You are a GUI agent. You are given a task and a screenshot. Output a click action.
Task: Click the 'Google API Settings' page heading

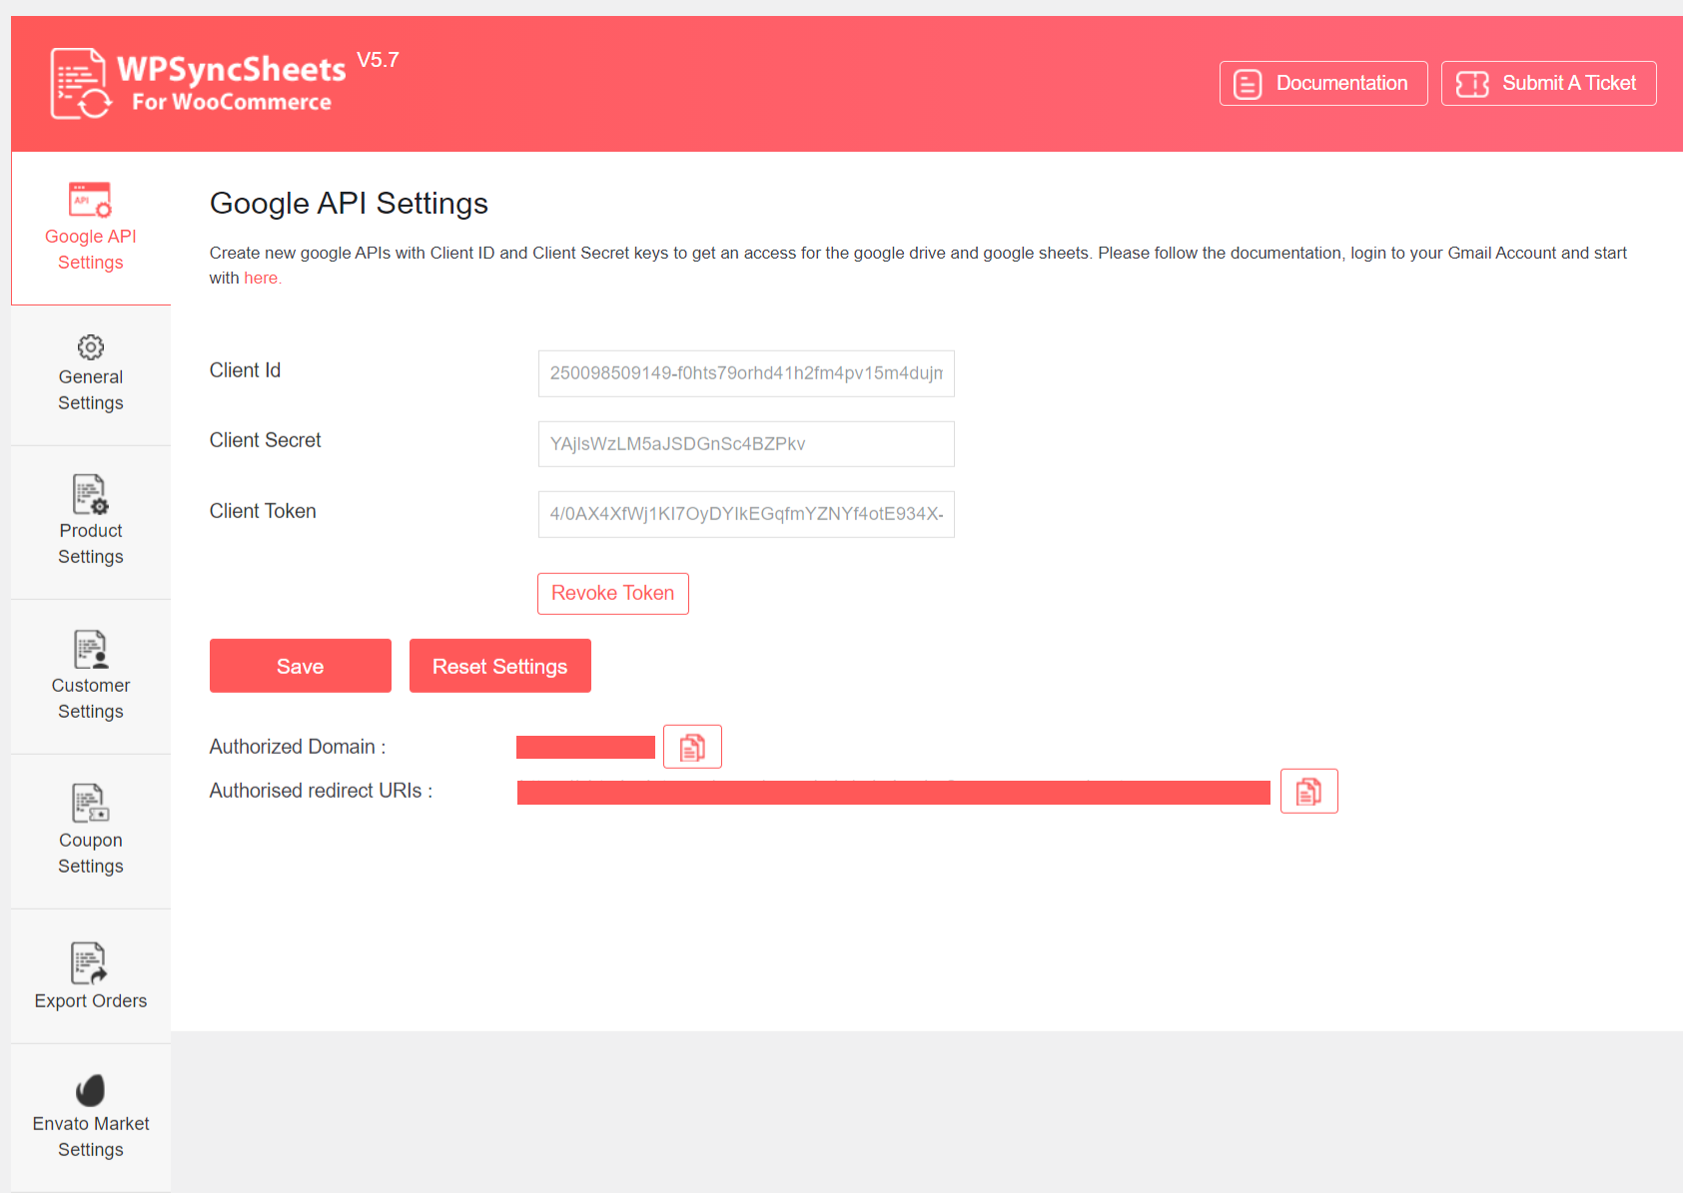point(349,204)
